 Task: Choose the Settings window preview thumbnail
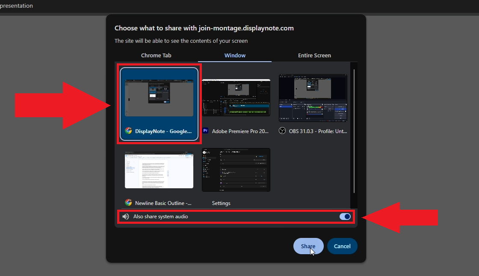[x=236, y=169]
